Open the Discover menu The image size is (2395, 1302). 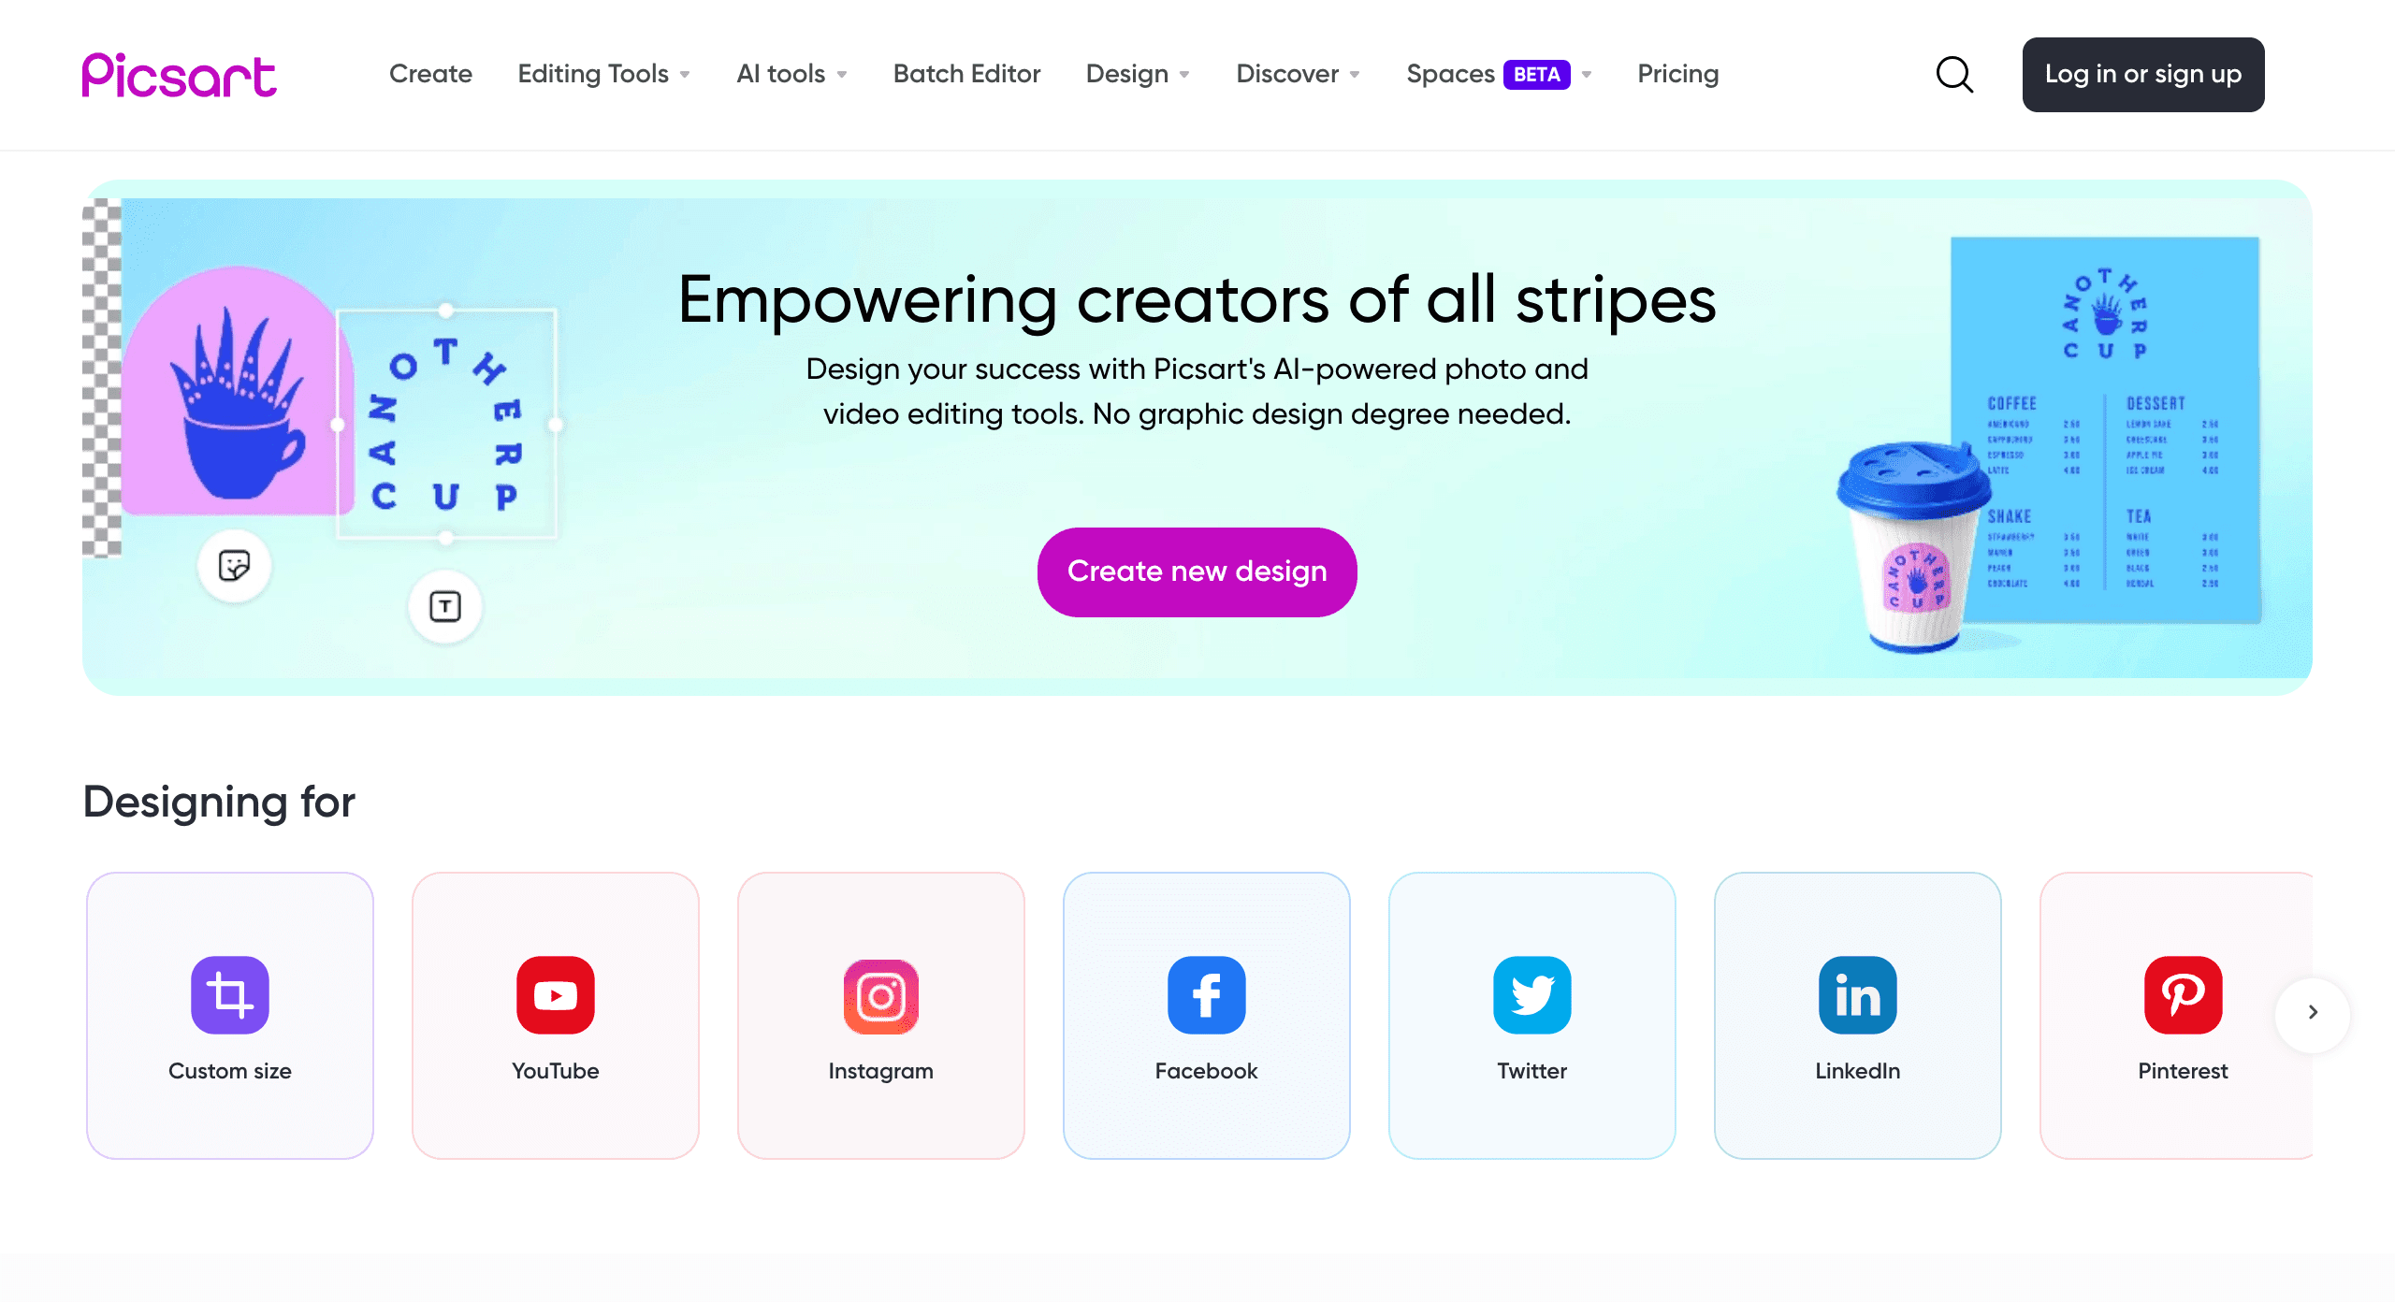point(1297,74)
